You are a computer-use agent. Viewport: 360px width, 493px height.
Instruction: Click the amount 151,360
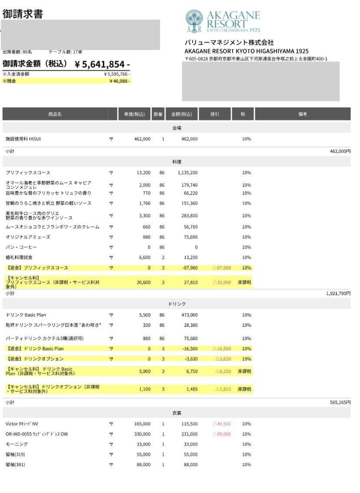(190, 203)
